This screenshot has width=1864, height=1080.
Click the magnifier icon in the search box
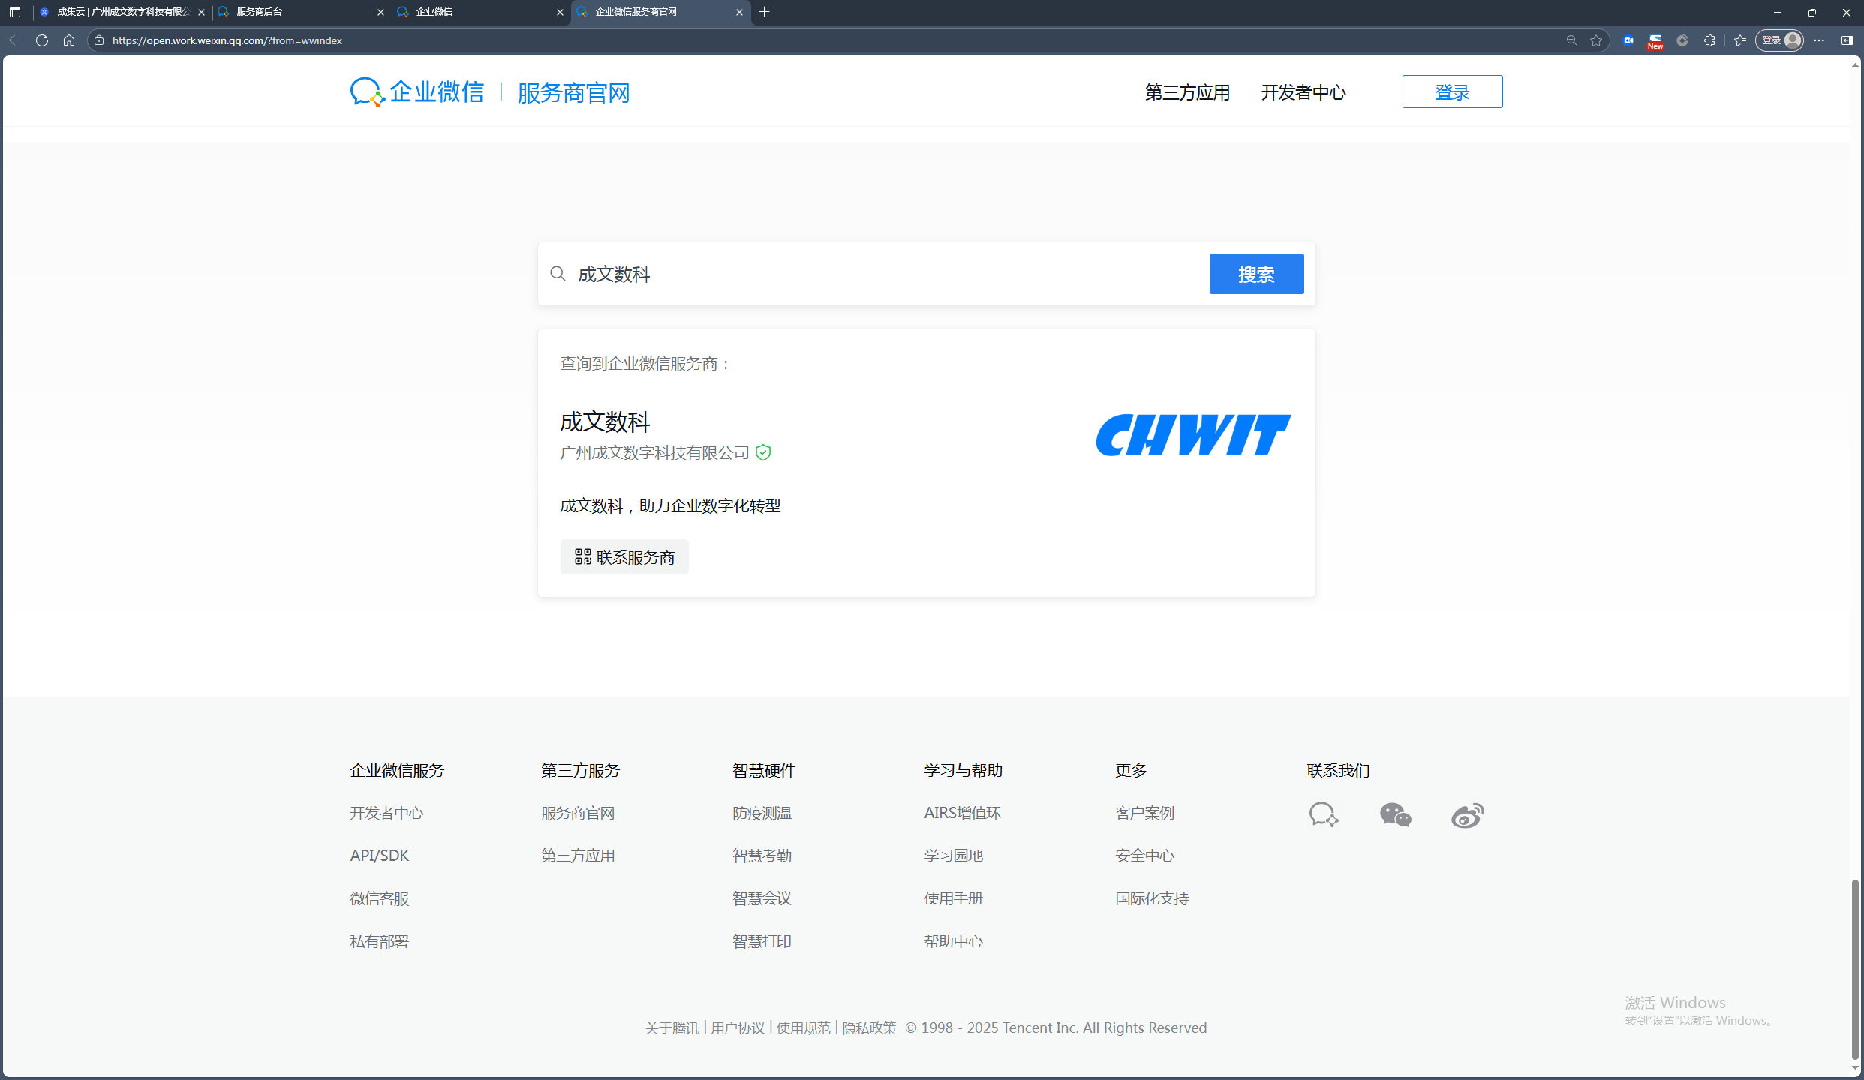(558, 274)
